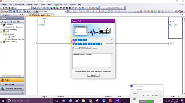Image resolution: width=185 pixels, height=103 pixels.
Task: Cancel the Write to PLC operation
Action: coord(93,75)
